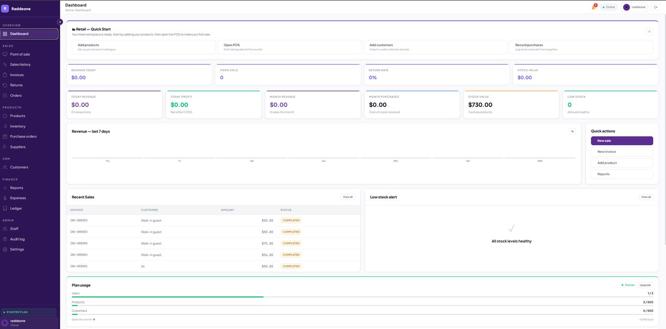Open the notifications bell icon
Screen dimensions: 666x329
[594, 7]
